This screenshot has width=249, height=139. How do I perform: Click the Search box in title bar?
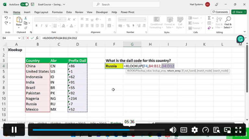(126, 5)
